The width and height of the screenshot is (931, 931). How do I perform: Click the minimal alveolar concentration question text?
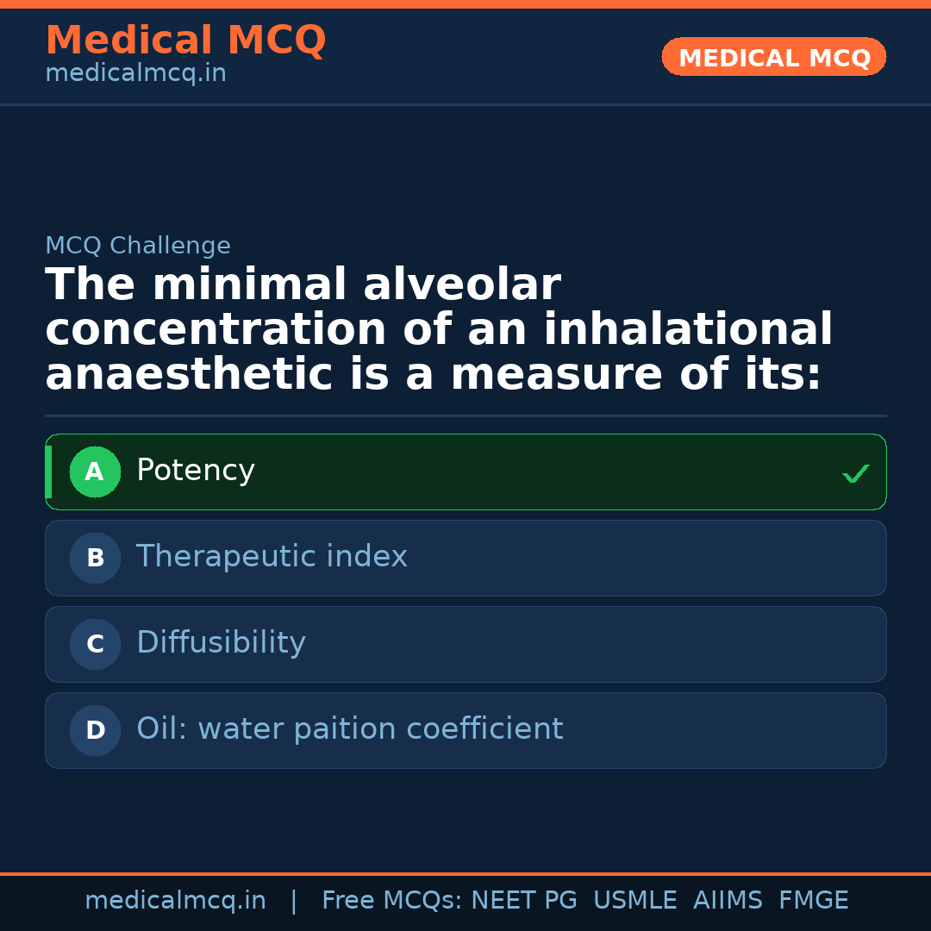click(x=438, y=330)
